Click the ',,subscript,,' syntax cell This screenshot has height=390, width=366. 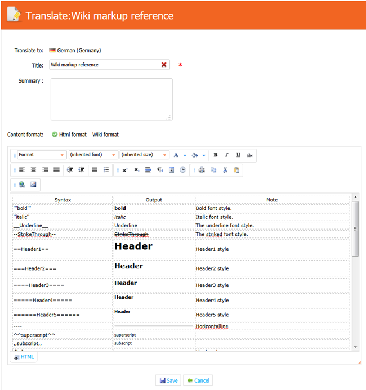63,343
